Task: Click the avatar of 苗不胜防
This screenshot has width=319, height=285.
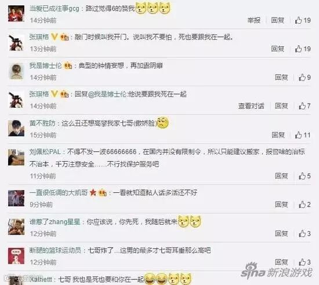Action: point(16,128)
